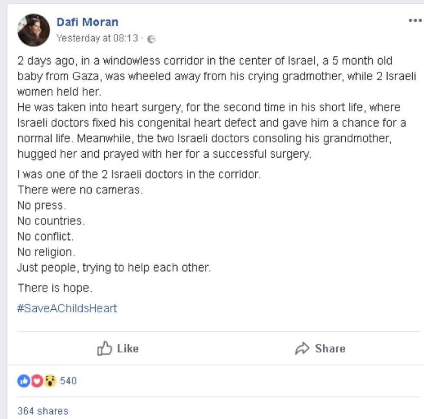
Task: Click the Share arrow icon
Action: click(302, 349)
